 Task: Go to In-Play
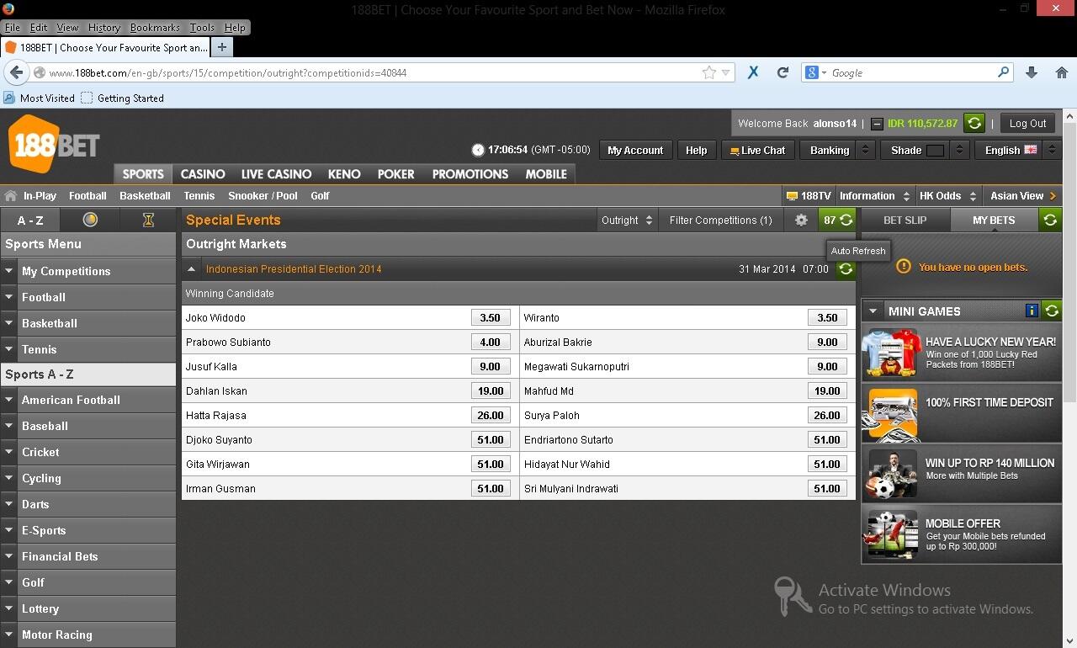coord(40,195)
